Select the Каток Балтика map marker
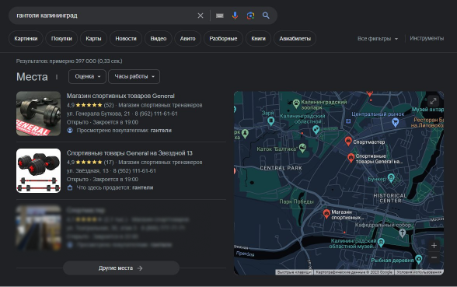 (x=303, y=147)
